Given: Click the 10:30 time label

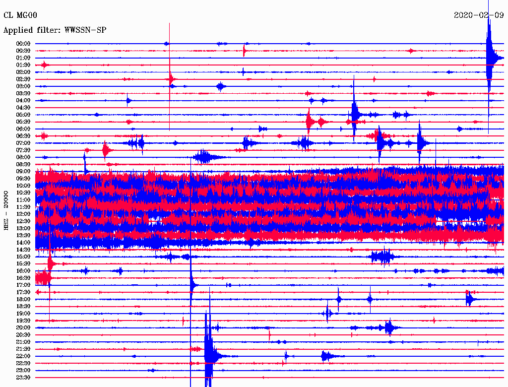Looking at the screenshot, I should point(23,193).
